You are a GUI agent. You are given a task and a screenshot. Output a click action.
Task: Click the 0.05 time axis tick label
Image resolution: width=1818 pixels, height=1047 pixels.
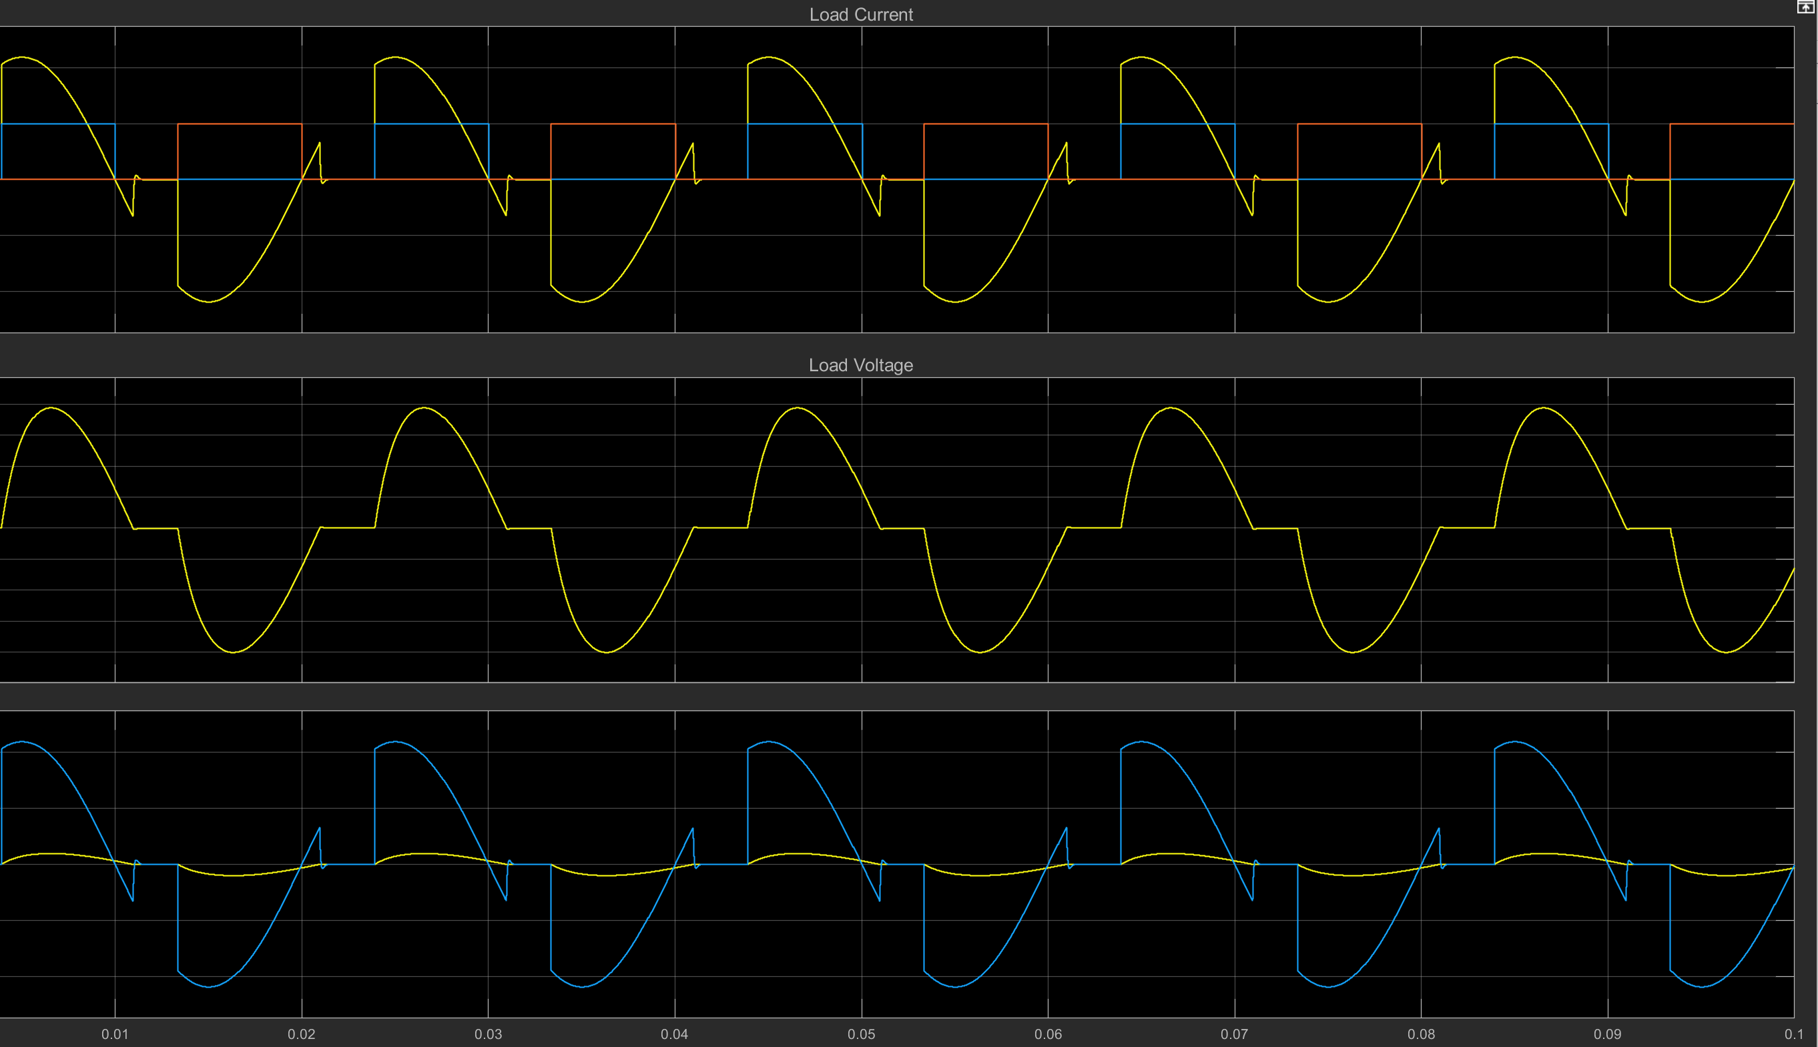[861, 1034]
